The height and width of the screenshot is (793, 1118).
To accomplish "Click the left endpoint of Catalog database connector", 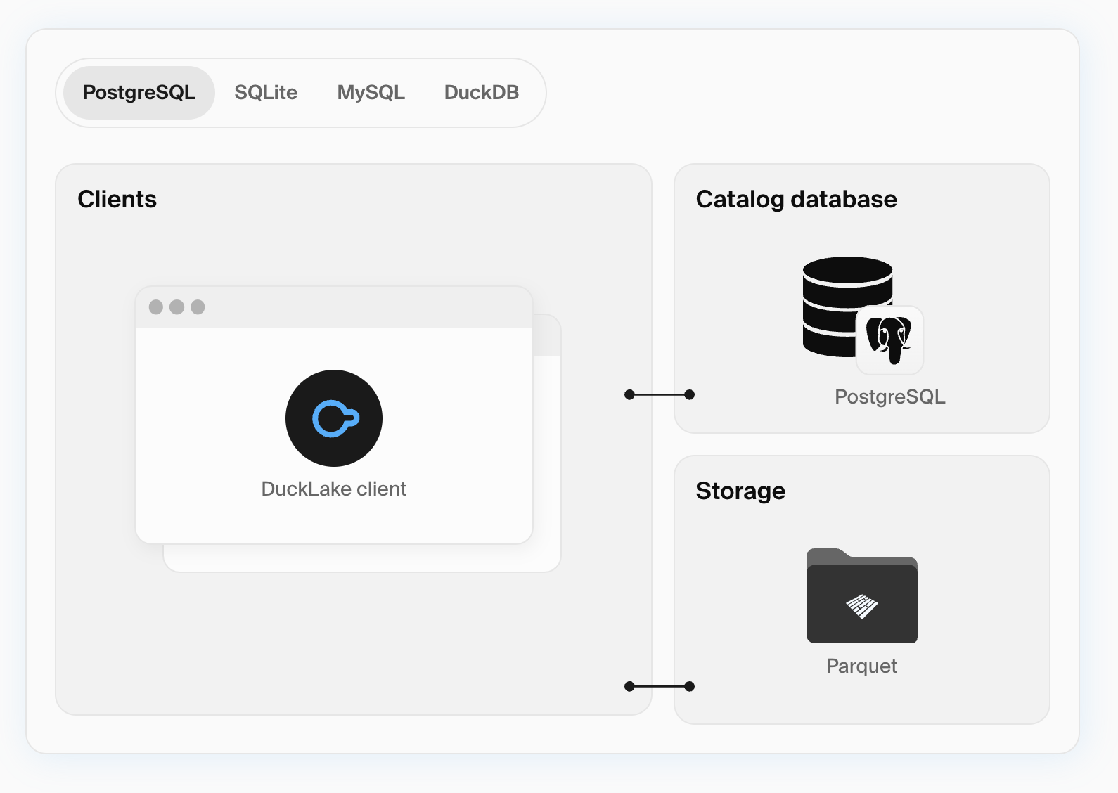I will (629, 395).
